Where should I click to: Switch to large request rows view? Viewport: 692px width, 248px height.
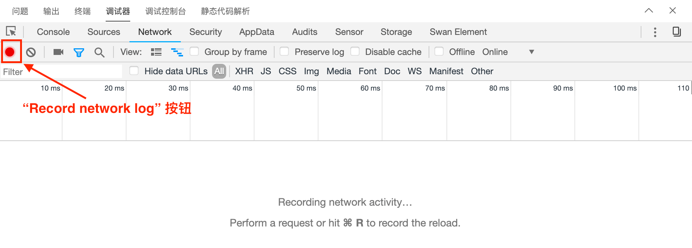coord(156,52)
